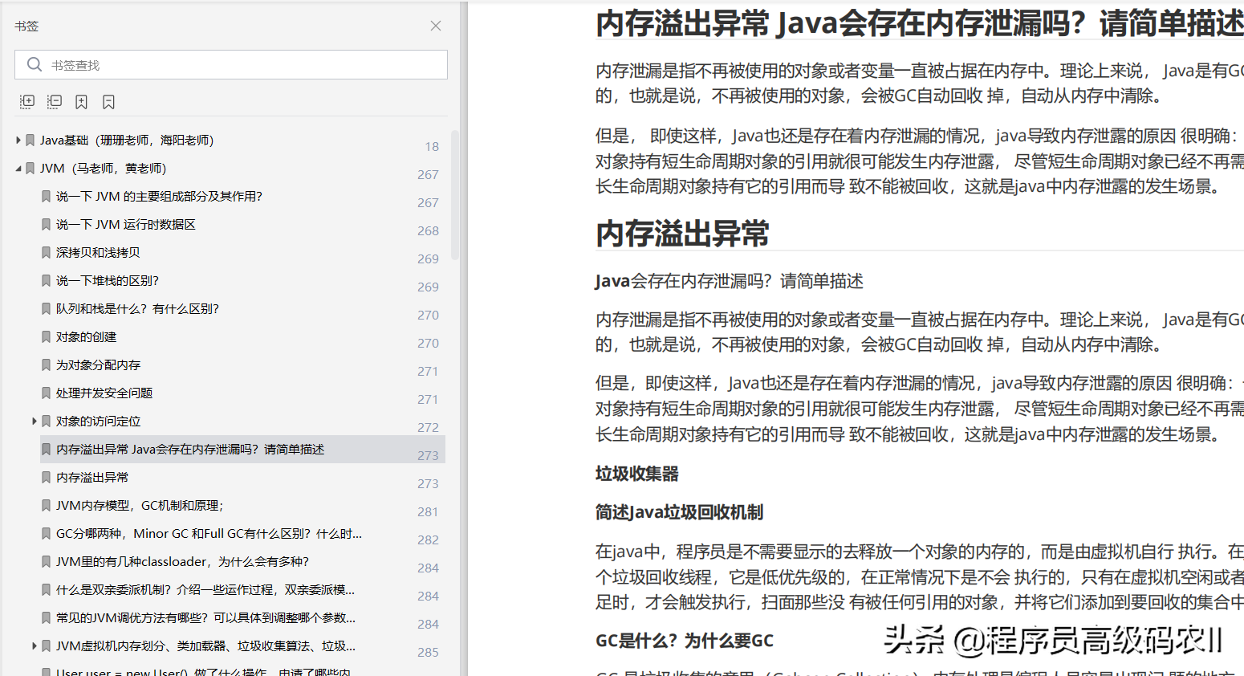
Task: Open bookmark 为对象分配内存
Action: [98, 364]
